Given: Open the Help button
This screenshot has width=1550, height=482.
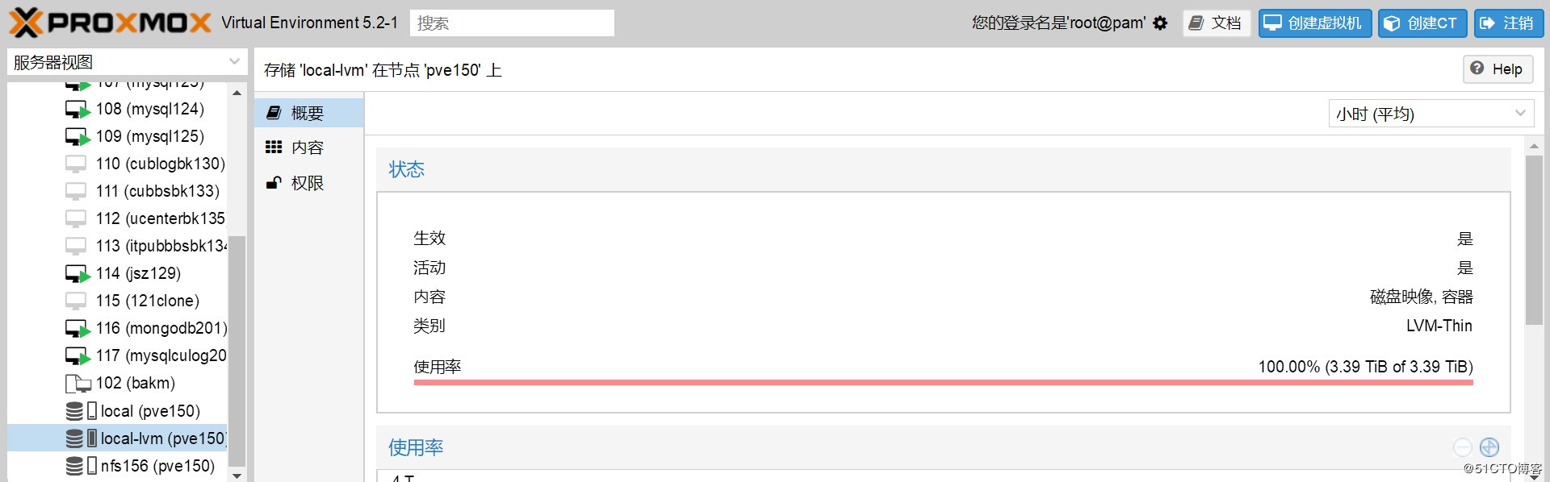Looking at the screenshot, I should pyautogui.click(x=1498, y=69).
